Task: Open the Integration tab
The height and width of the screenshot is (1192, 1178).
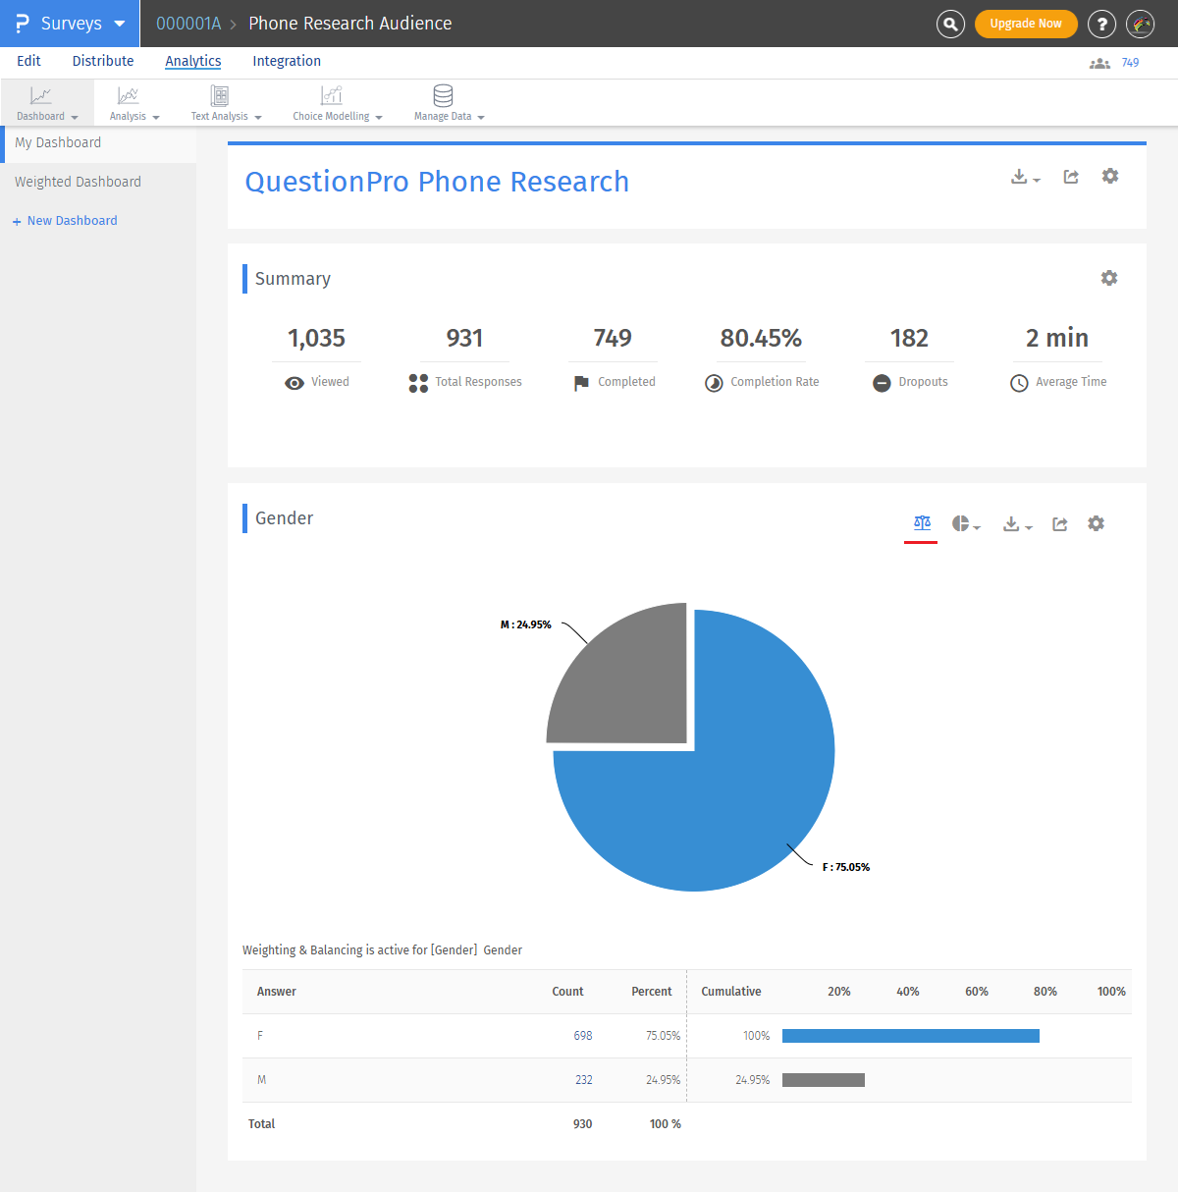Action: [287, 61]
